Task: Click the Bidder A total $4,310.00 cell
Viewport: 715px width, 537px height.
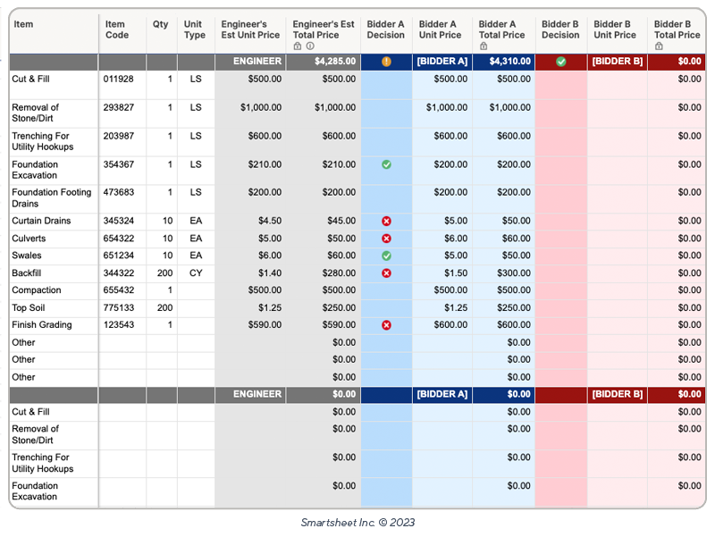Action: pyautogui.click(x=503, y=62)
